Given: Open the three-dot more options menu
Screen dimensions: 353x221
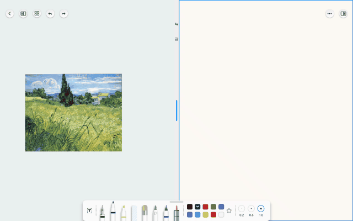Looking at the screenshot, I should 330,13.
